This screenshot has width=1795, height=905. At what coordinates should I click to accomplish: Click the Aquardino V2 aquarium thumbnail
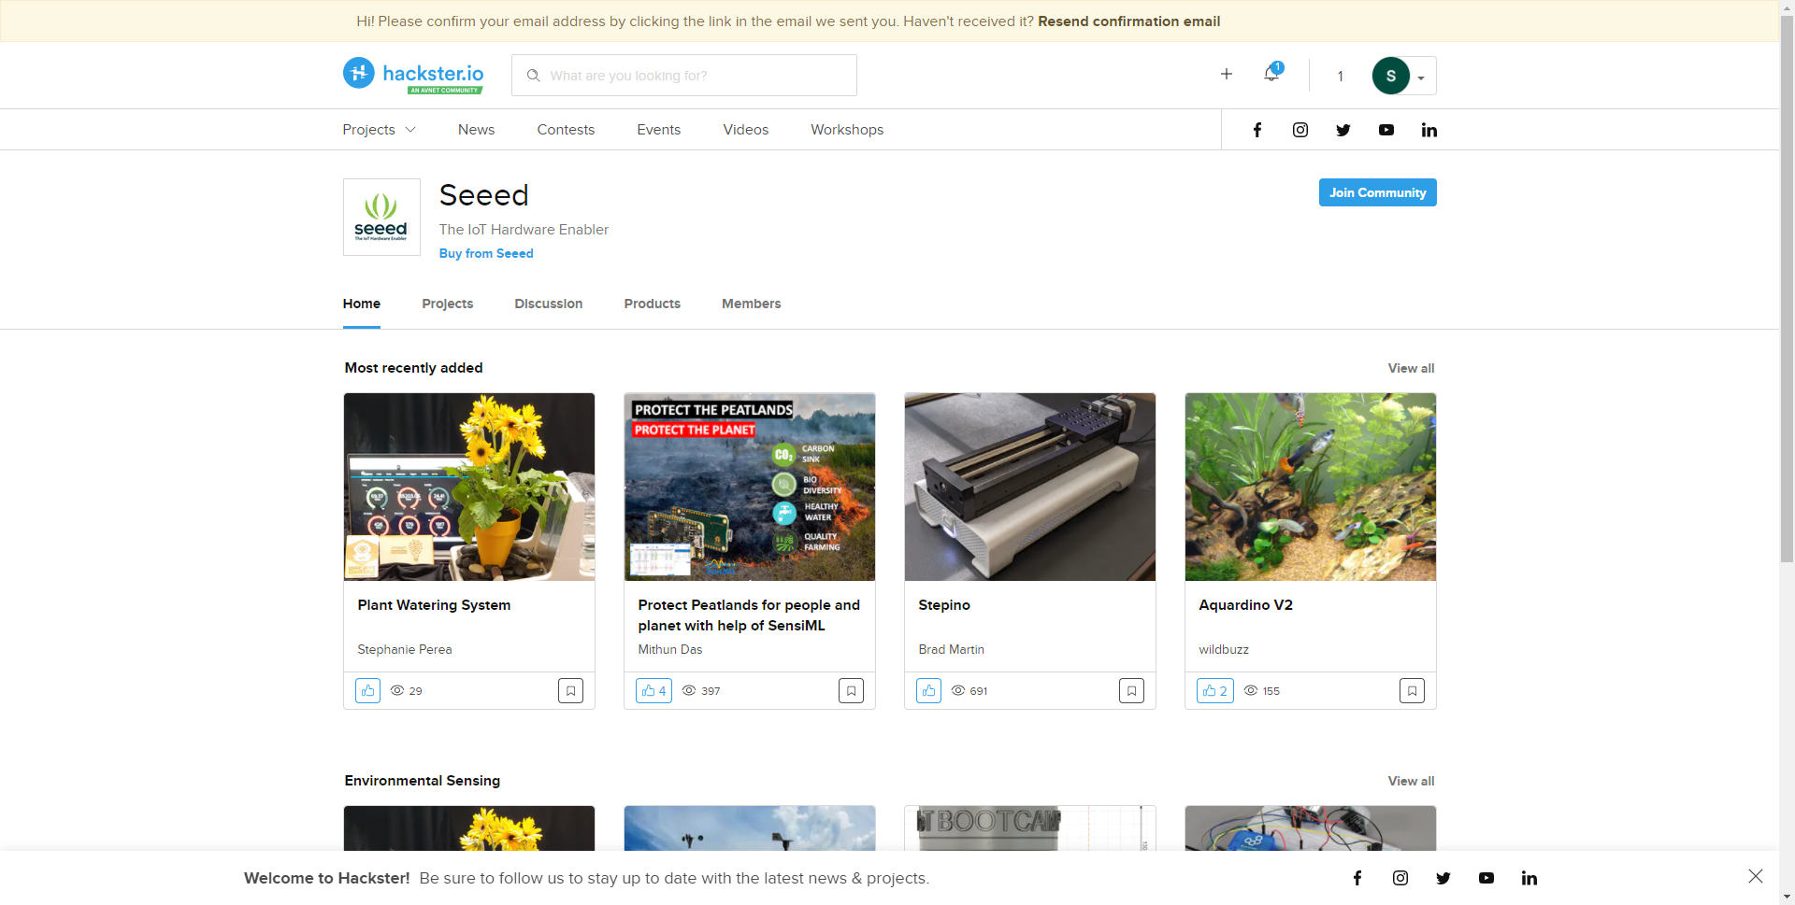coord(1311,487)
